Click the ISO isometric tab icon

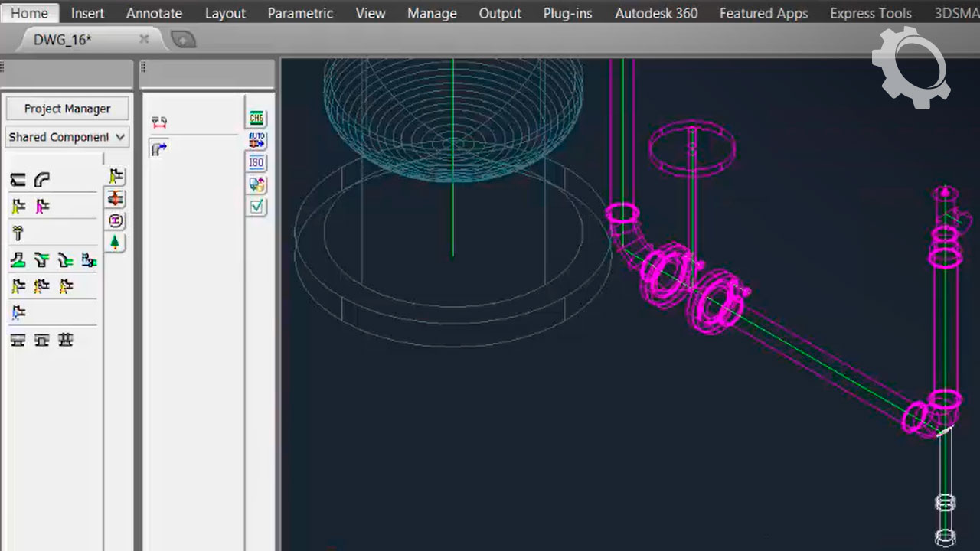coord(256,162)
